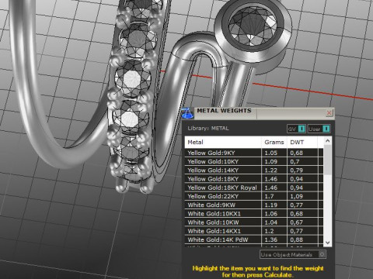Select the White Gold:9KW row
This screenshot has width=373, height=279.
tap(254, 205)
